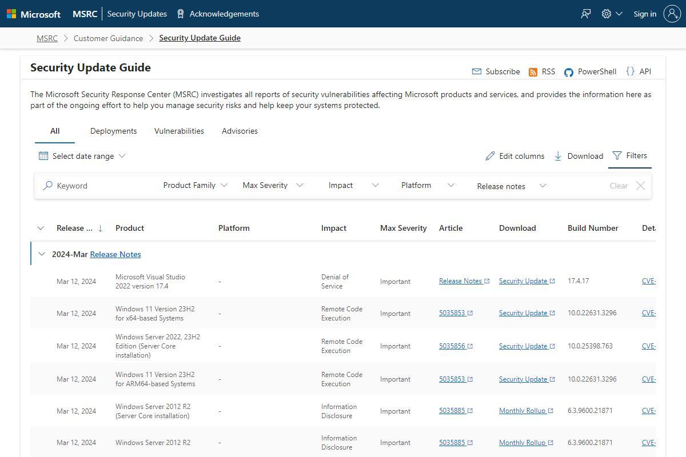Click the Edit columns pencil icon
Viewport: 686px width, 457px height.
pyautogui.click(x=490, y=156)
